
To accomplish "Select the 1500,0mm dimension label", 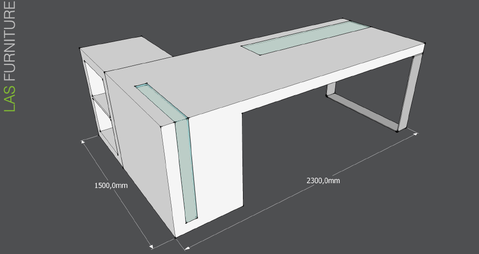I will [x=111, y=186].
